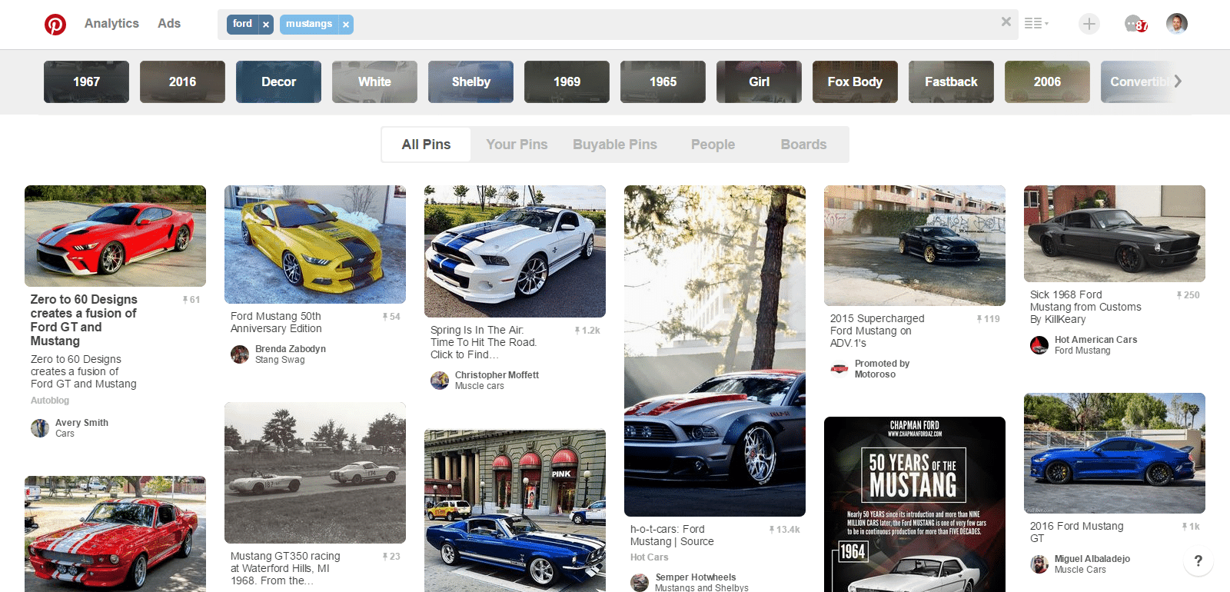Filter by the Girl guide

[759, 81]
